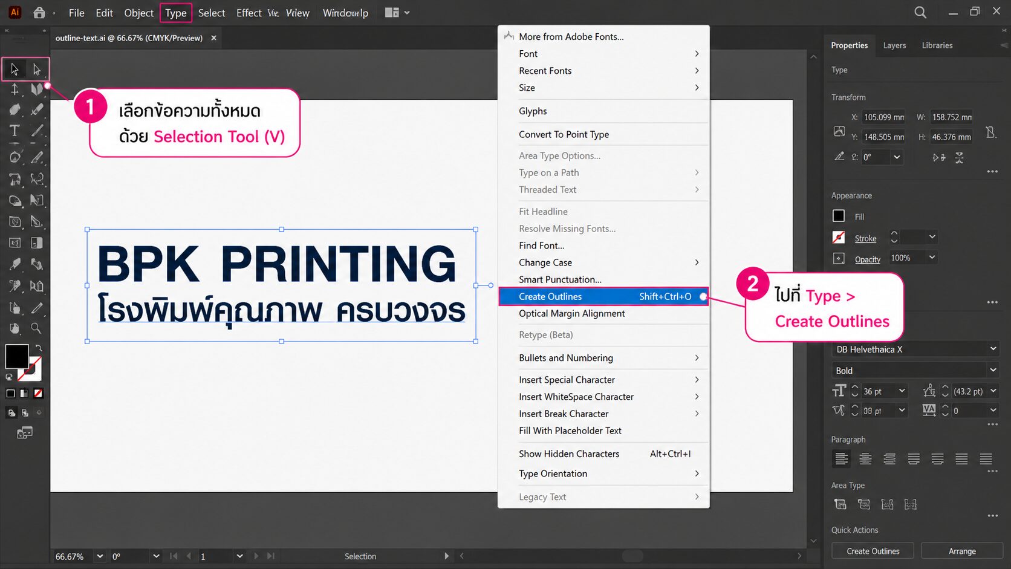1011x569 pixels.
Task: Close the outline-text.ai document tab
Action: point(213,37)
